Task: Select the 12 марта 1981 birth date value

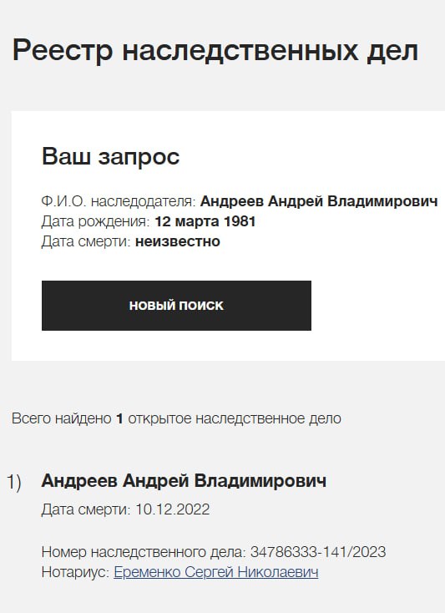Action: click(x=205, y=221)
